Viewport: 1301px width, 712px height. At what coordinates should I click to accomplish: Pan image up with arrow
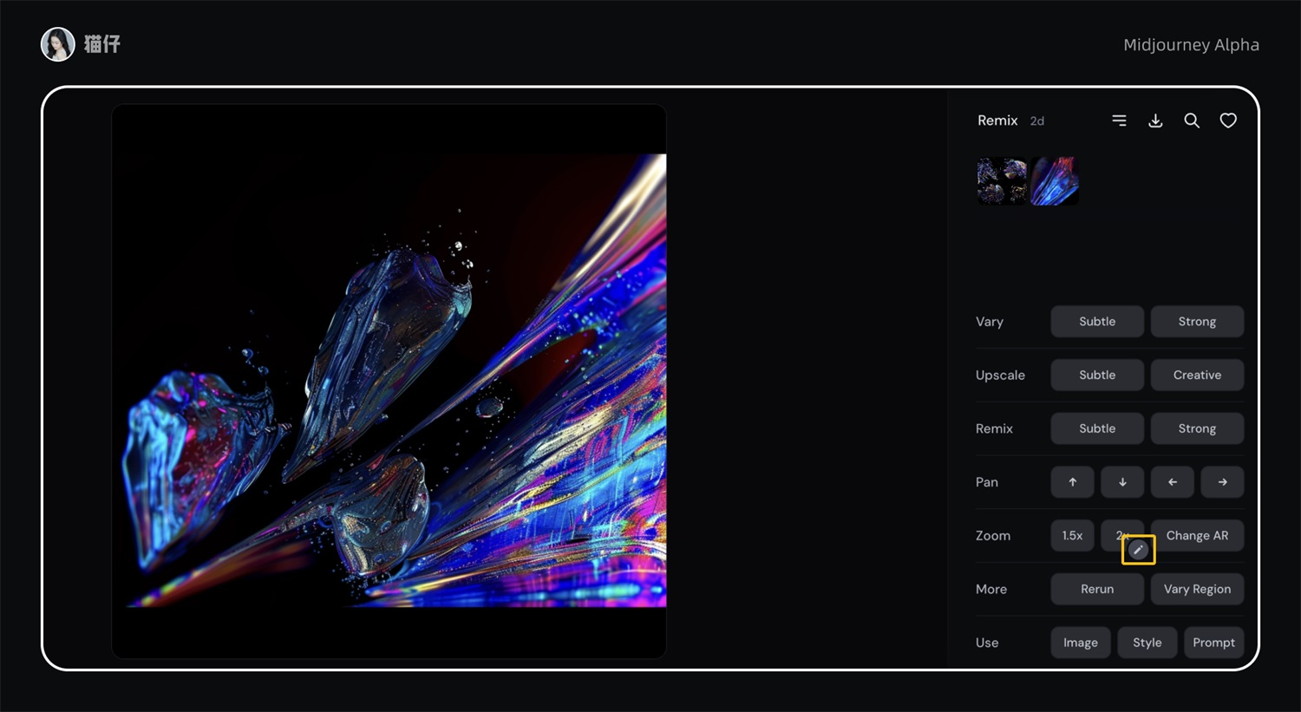point(1072,482)
